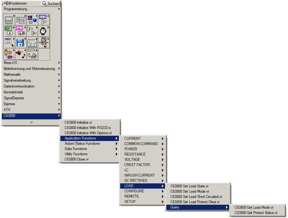
Task: Open the Express palette category
Action: click(x=31, y=104)
